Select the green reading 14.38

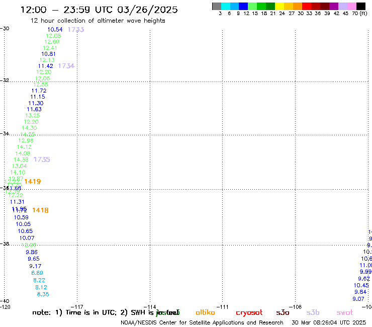click(21, 159)
